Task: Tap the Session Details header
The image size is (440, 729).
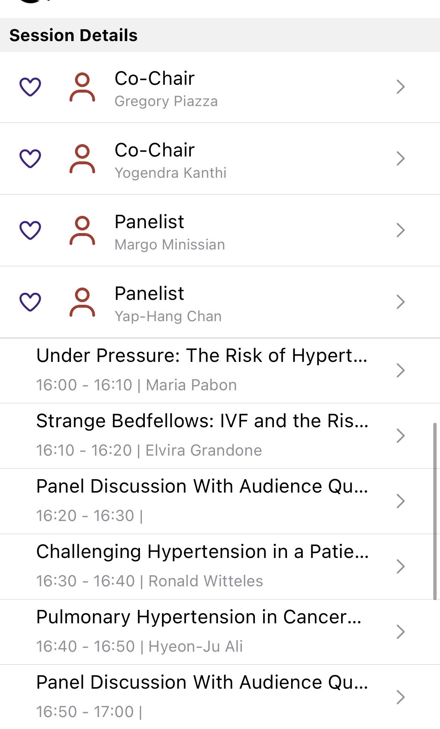Action: pyautogui.click(x=74, y=35)
